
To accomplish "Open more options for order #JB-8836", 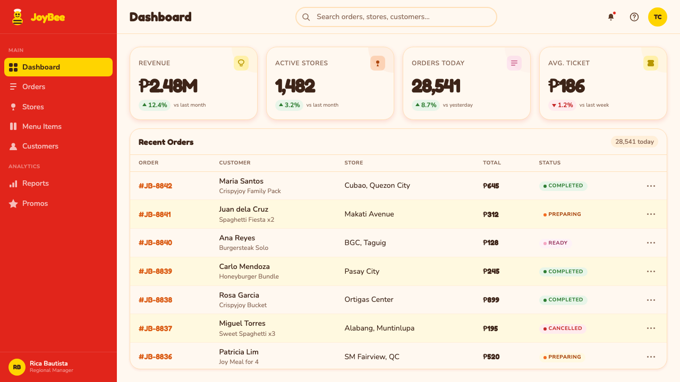I will [x=651, y=357].
